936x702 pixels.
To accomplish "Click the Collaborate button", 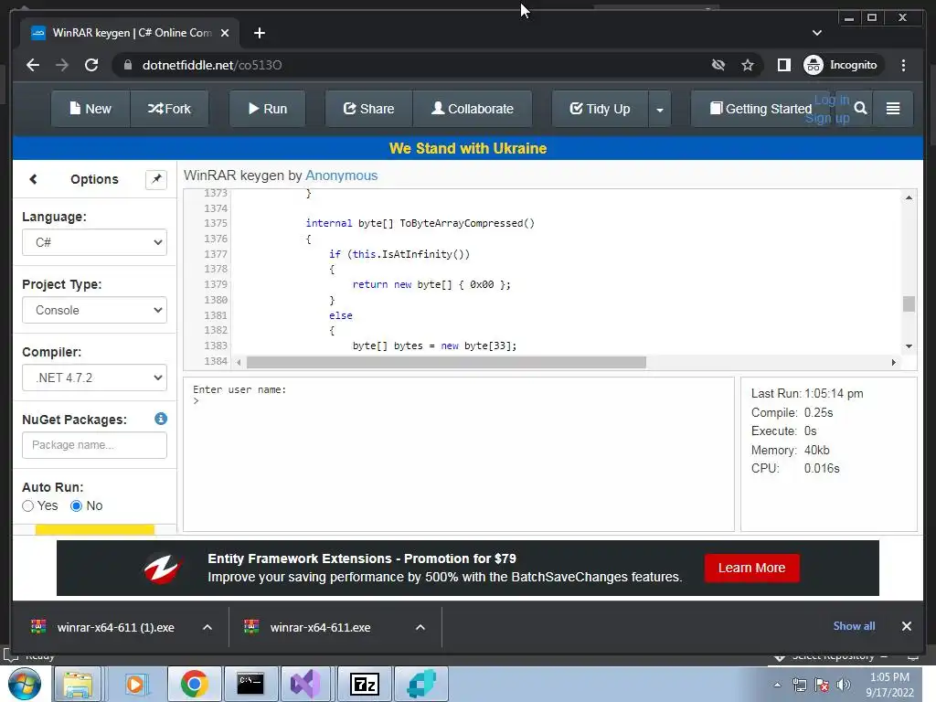I will pyautogui.click(x=473, y=109).
